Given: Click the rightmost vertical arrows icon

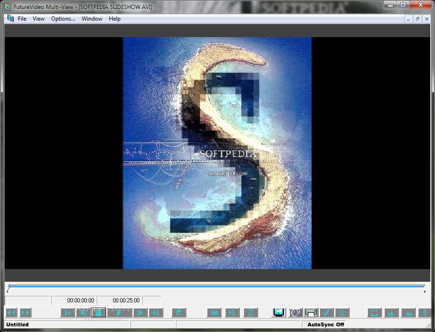Looking at the screenshot, I should click(x=425, y=313).
